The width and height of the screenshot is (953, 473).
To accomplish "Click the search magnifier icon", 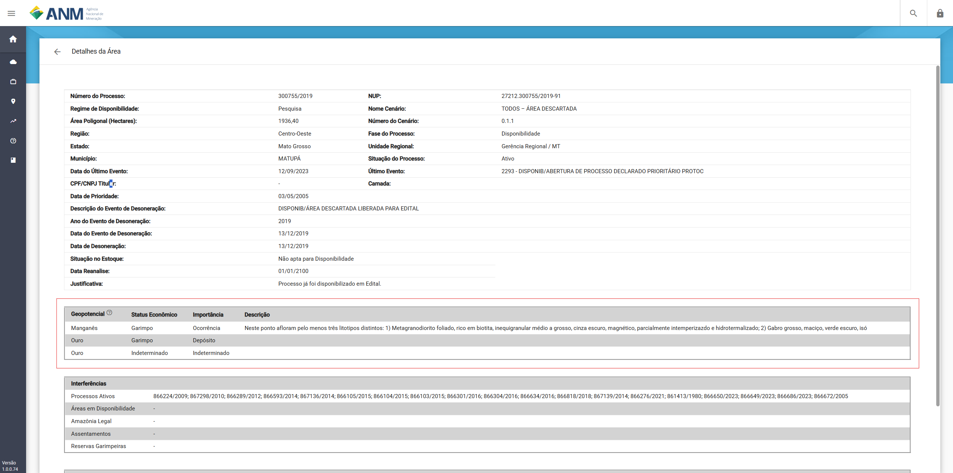I will coord(913,13).
